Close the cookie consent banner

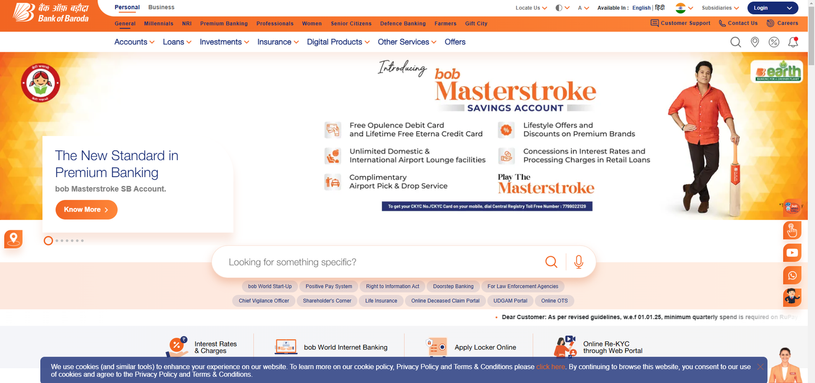click(760, 367)
